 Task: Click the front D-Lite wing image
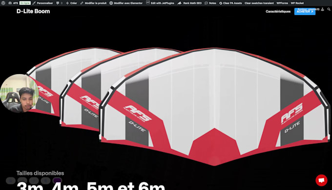[214, 107]
